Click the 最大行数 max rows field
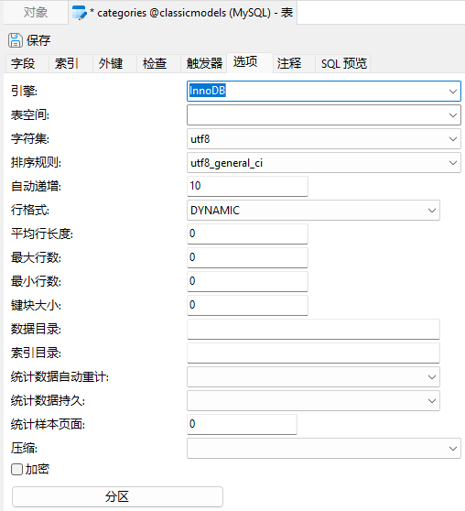 click(x=247, y=257)
